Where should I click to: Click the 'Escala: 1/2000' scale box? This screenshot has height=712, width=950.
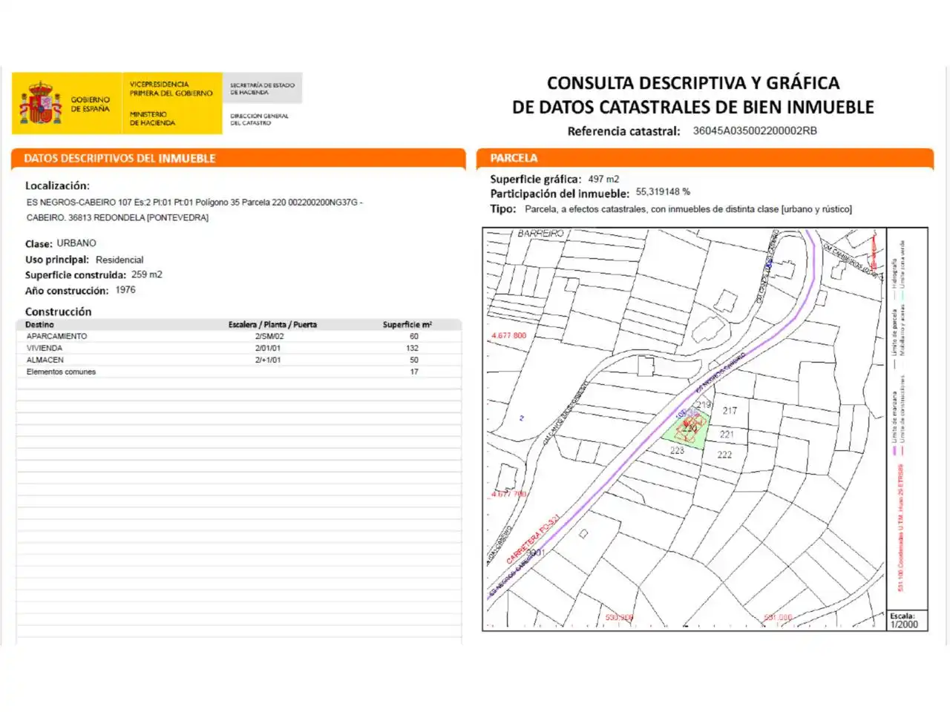tap(908, 621)
